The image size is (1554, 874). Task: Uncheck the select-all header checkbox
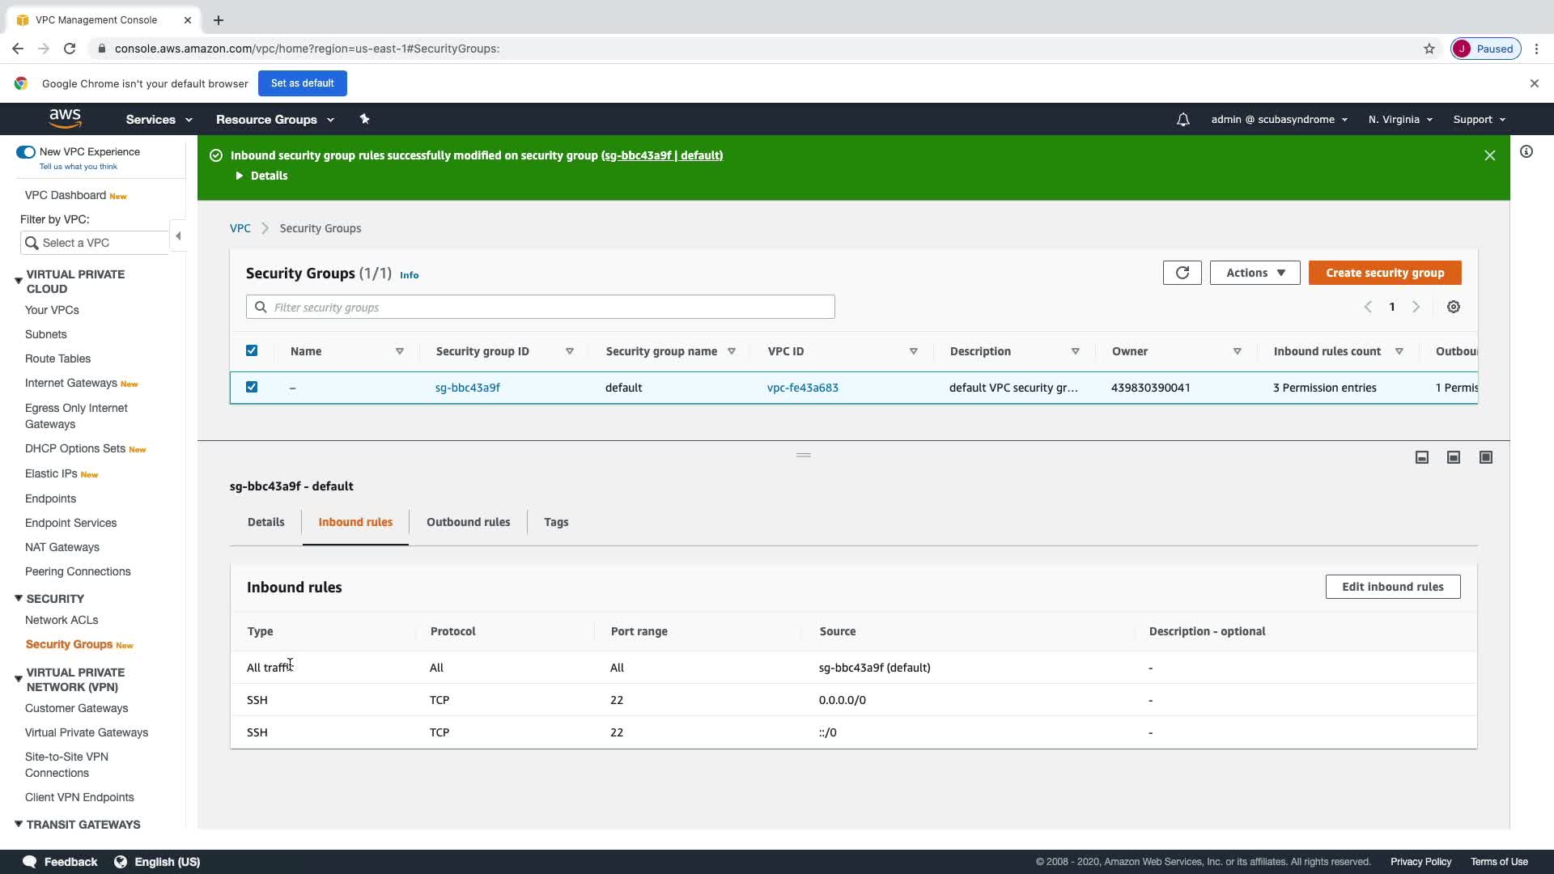(x=252, y=351)
